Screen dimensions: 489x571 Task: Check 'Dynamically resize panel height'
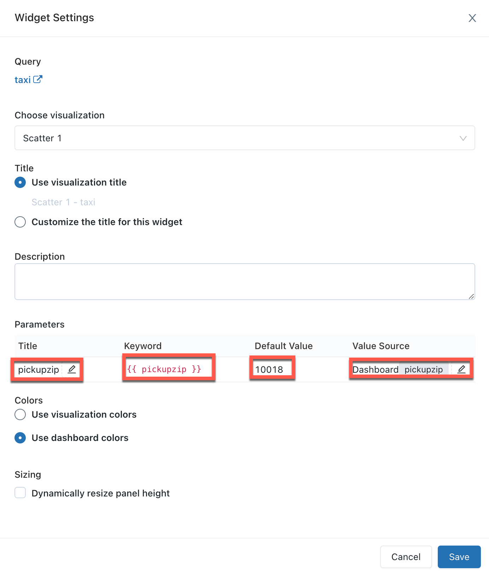coord(20,493)
